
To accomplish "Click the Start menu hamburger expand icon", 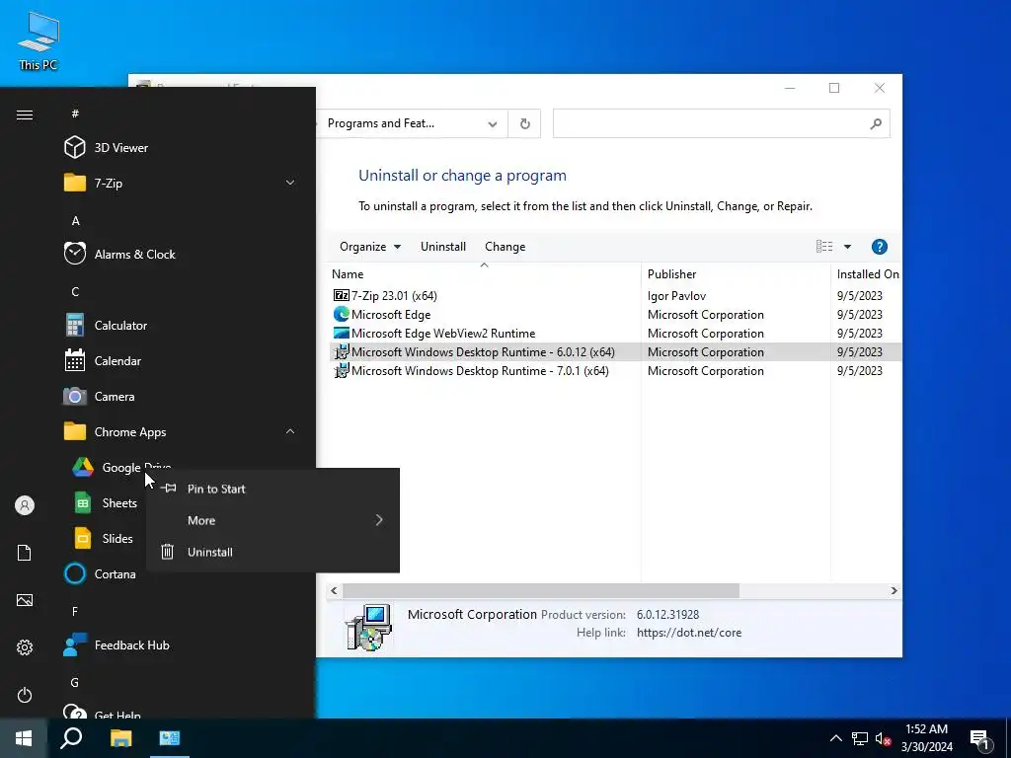I will coord(25,114).
